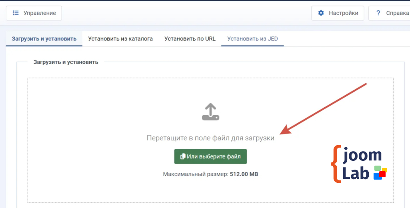410x208 pixels.
Task: Click the question mark icon near Справка
Action: (378, 13)
